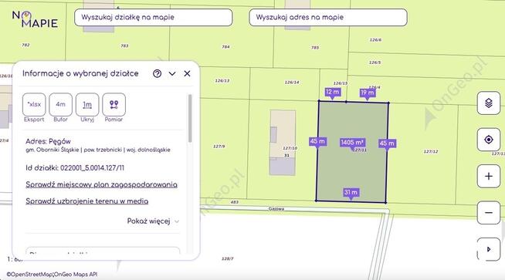This screenshot has height=280, width=505.
Task: Select parcel 127/12 on the map
Action: tap(431, 152)
